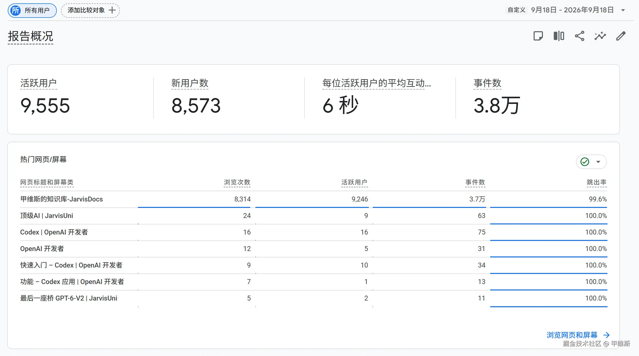The width and height of the screenshot is (639, 356).
Task: Open the 浏览网页和屏幕 link
Action: [572, 335]
